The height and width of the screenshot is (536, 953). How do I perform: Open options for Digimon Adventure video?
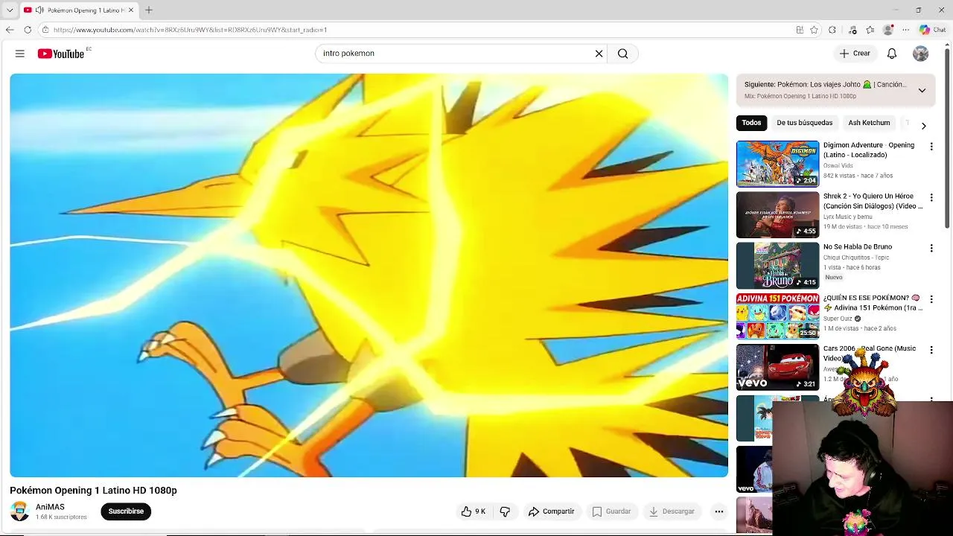931,147
